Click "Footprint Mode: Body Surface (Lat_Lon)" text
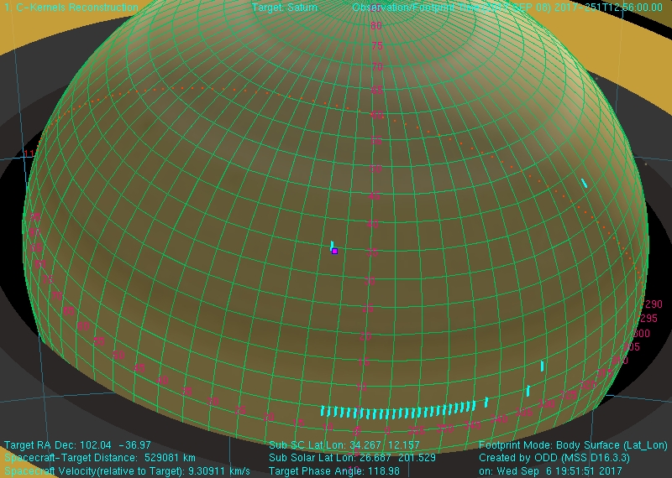Screen dimensions: 672x478 573,445
